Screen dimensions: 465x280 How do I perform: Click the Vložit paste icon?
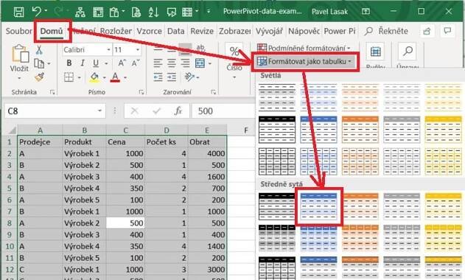pos(20,54)
